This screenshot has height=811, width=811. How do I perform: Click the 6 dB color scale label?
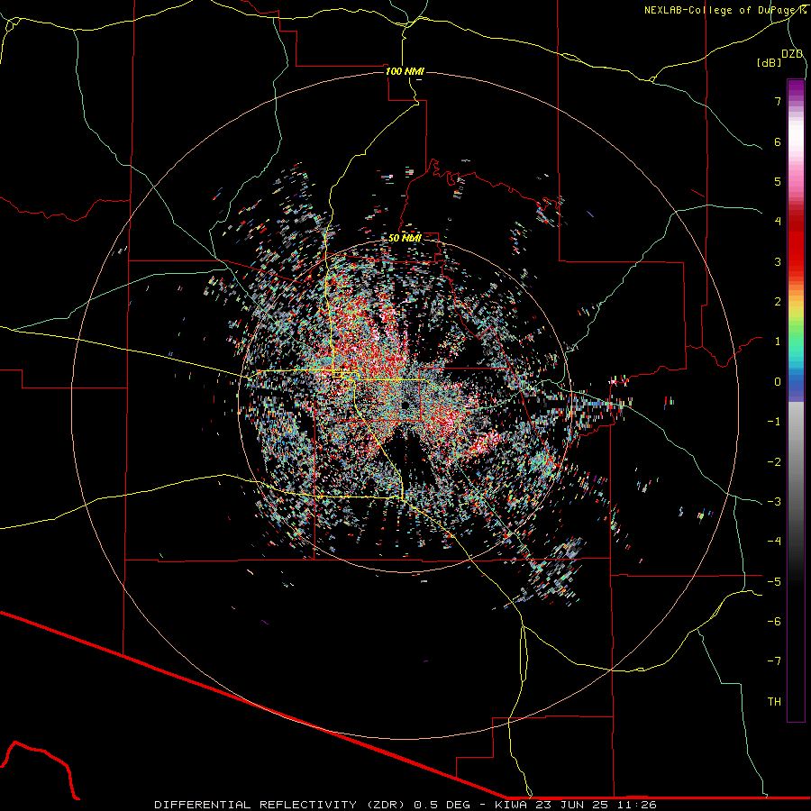tap(778, 141)
